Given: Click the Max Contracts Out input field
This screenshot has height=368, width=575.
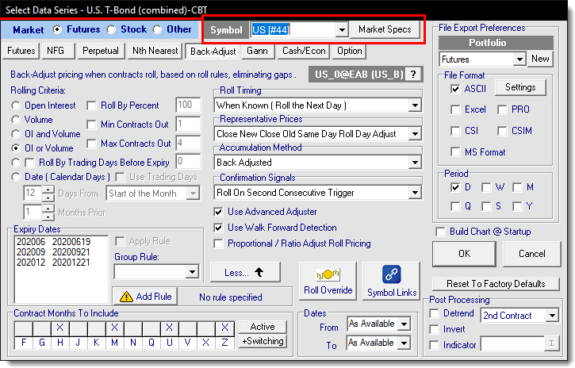Looking at the screenshot, I should point(188,144).
